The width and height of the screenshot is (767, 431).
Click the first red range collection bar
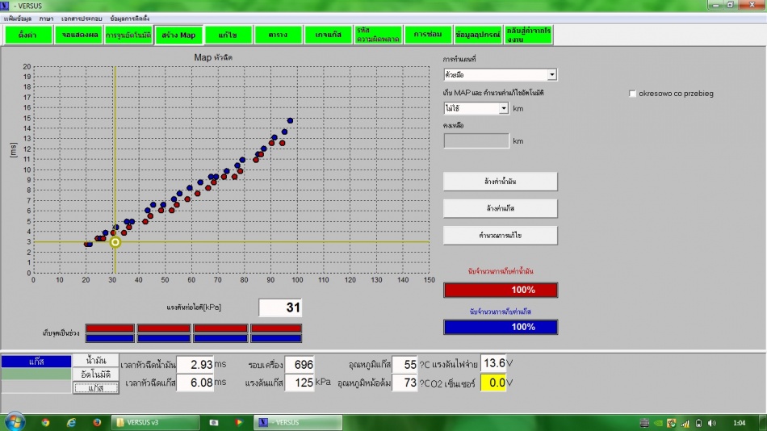coord(110,328)
